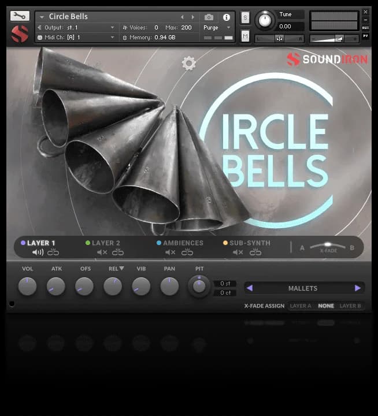Select next articulation after Mallets
The image size is (378, 416).
pos(358,288)
